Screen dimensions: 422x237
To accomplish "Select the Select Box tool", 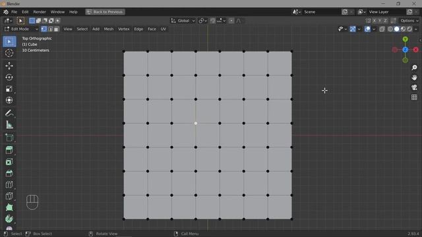I will 9,41.
